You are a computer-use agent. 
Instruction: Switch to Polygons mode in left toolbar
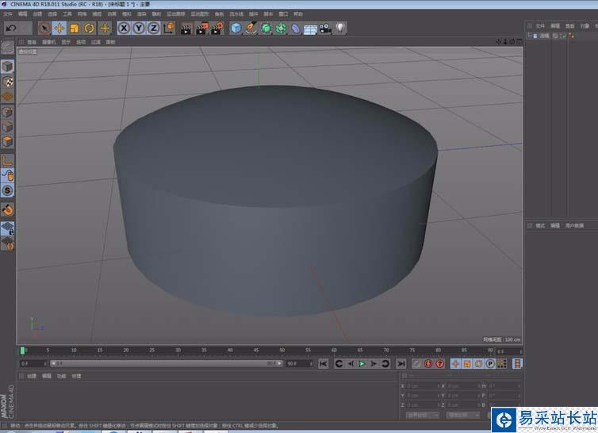click(7, 142)
